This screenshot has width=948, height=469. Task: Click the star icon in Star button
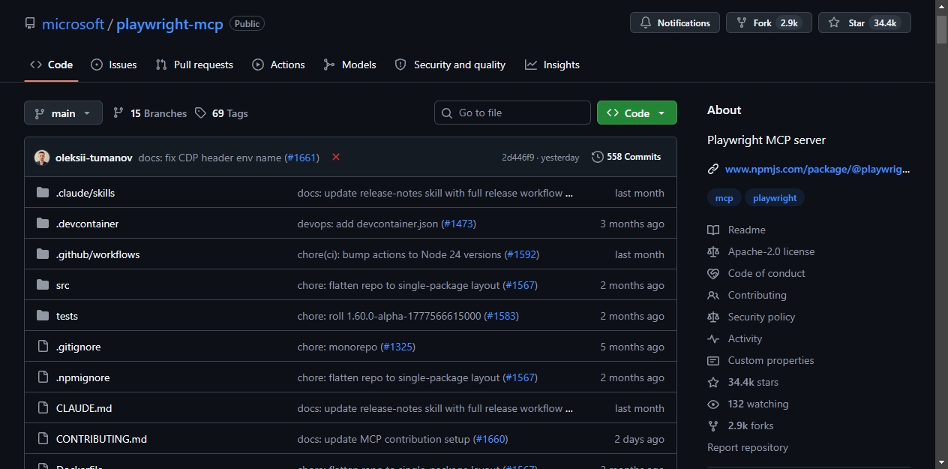tap(834, 23)
